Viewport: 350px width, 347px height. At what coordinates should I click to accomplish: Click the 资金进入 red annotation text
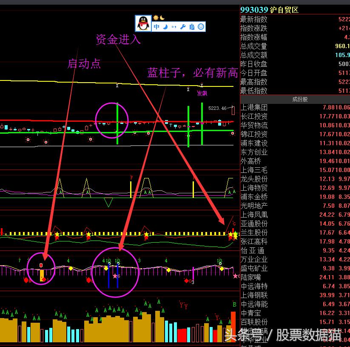click(118, 40)
